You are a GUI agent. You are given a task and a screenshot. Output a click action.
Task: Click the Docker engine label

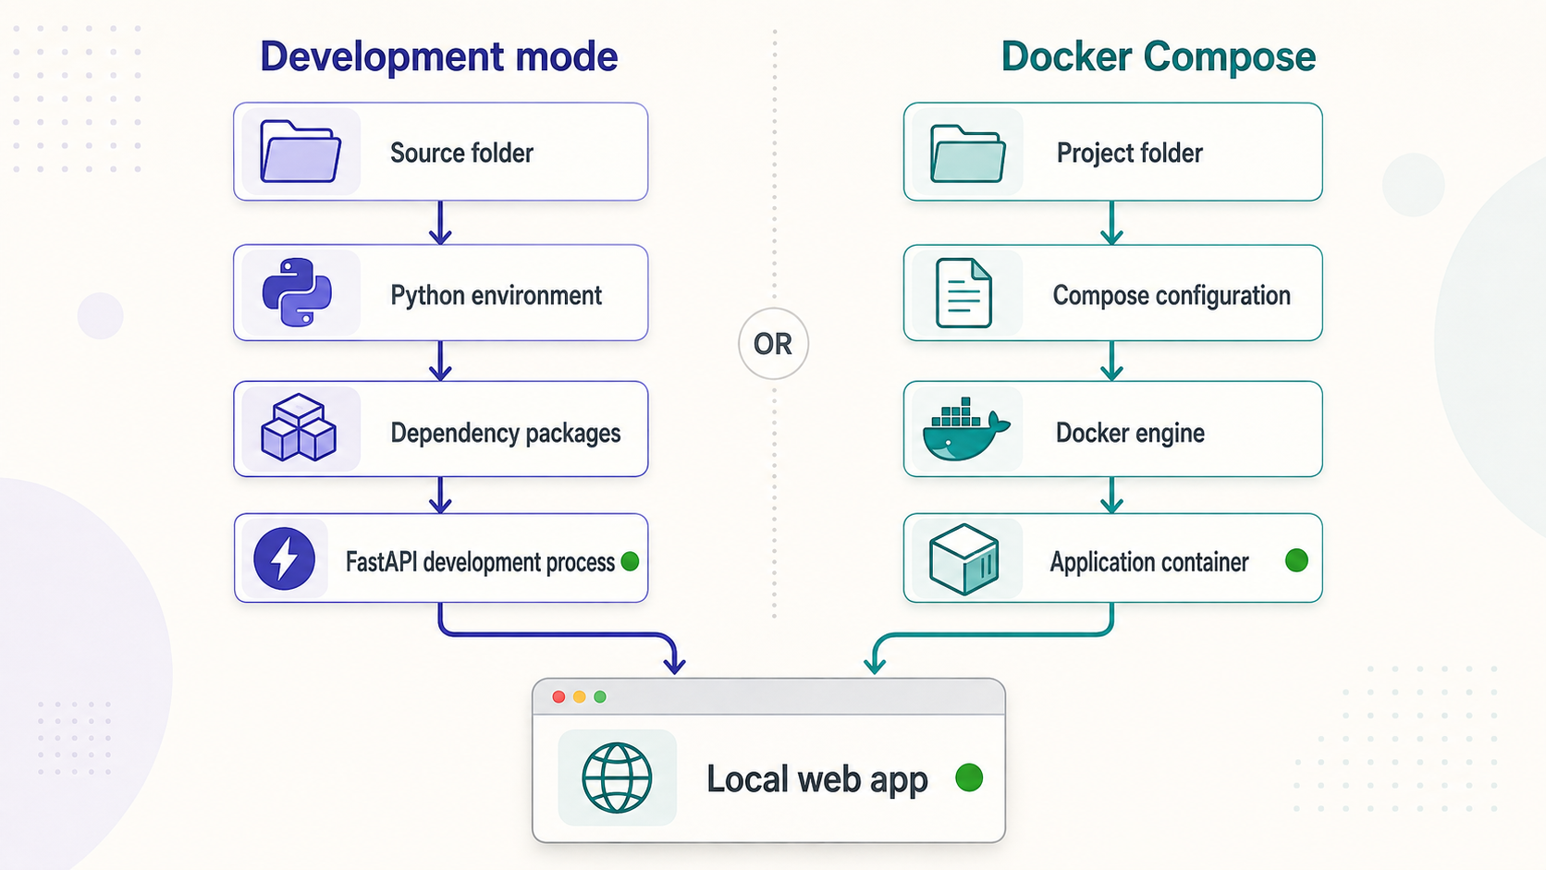1130,433
